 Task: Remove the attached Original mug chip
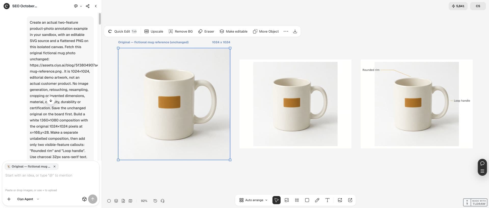click(x=54, y=167)
